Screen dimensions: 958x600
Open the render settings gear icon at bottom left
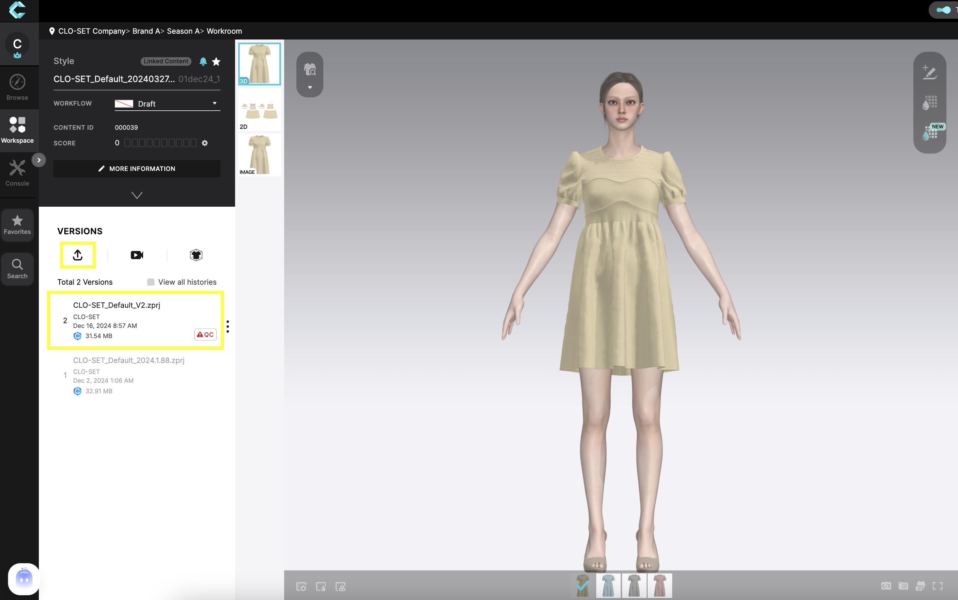[301, 586]
